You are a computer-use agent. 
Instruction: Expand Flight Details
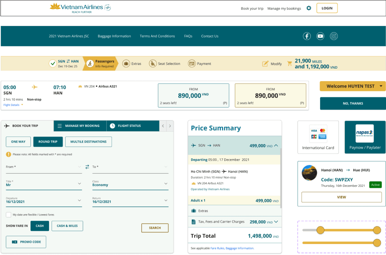coord(13,105)
